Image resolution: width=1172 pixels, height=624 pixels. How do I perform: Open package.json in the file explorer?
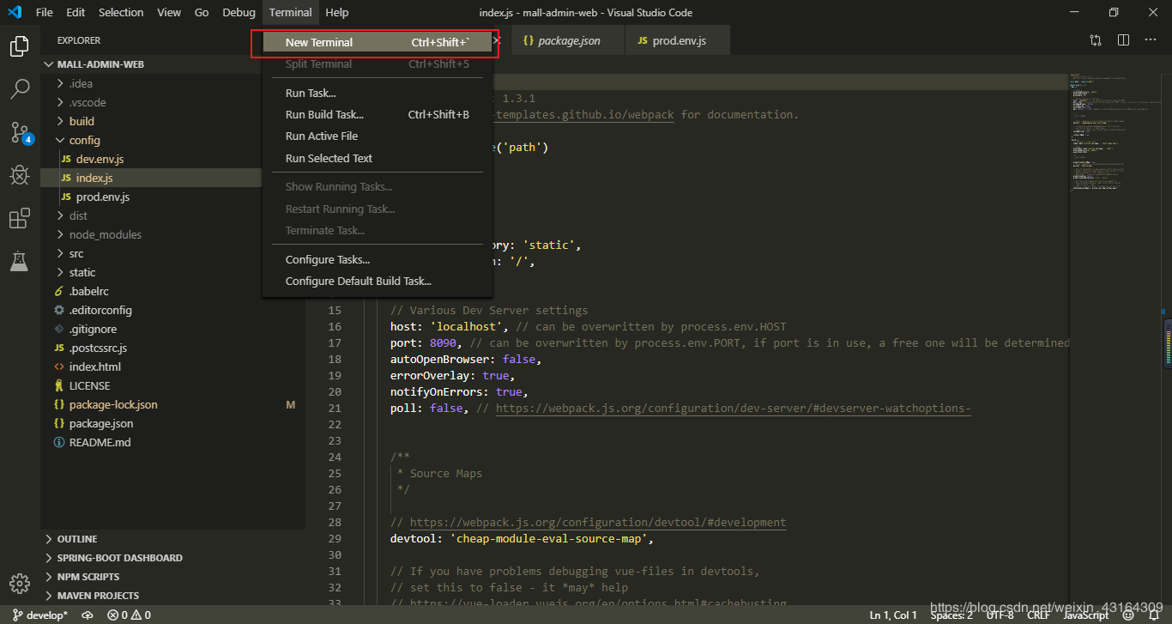click(x=101, y=423)
